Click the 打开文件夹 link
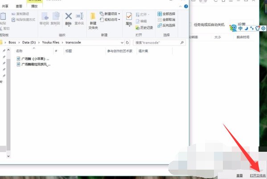The width and height of the screenshot is (267, 179). 258,175
